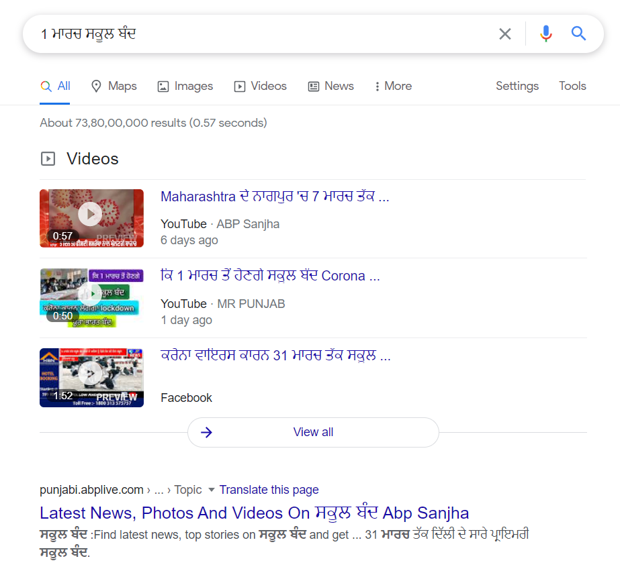This screenshot has width=620, height=573.
Task: Play the MR PUNJAB video thumbnail
Action: pos(91,297)
